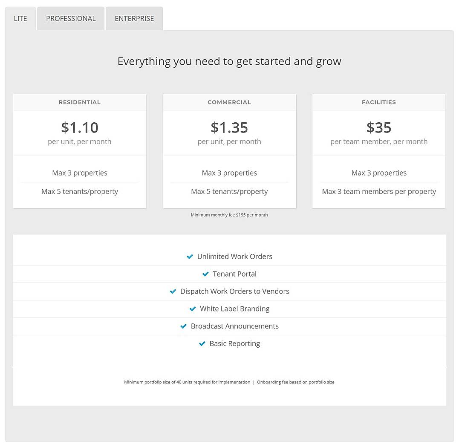This screenshot has width=456, height=444.
Task: Click the checkmark icon beside Tenant Portal
Action: [205, 274]
